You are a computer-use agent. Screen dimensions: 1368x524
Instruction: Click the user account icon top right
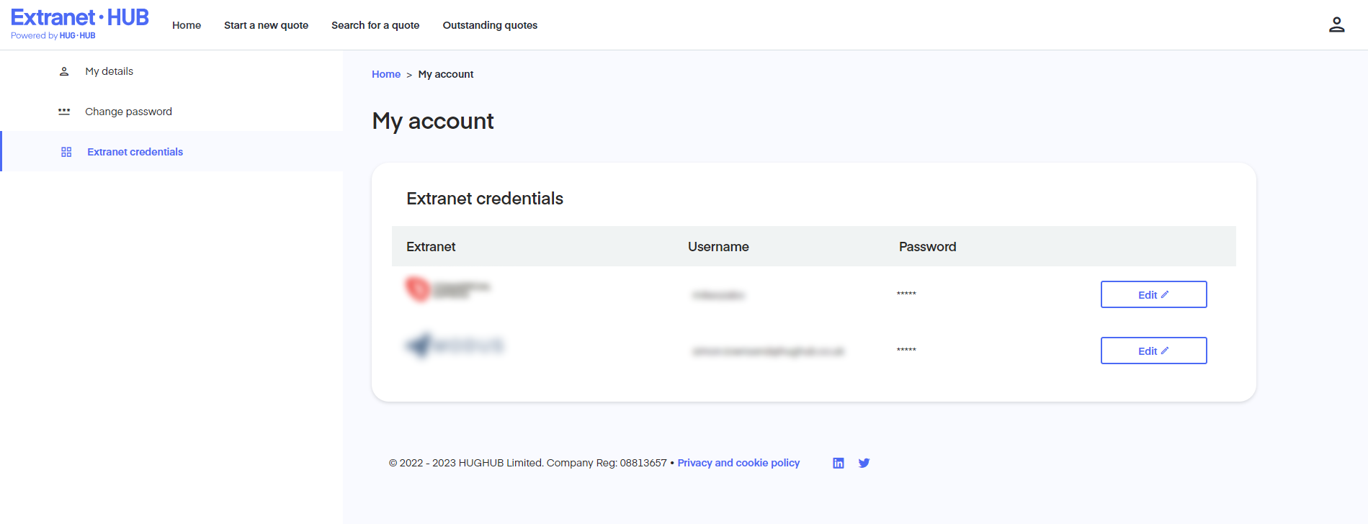[1336, 24]
